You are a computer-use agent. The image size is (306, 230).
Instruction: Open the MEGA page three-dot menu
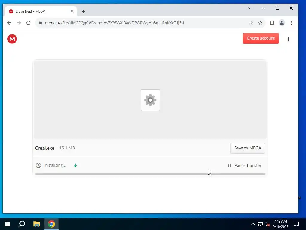click(288, 39)
